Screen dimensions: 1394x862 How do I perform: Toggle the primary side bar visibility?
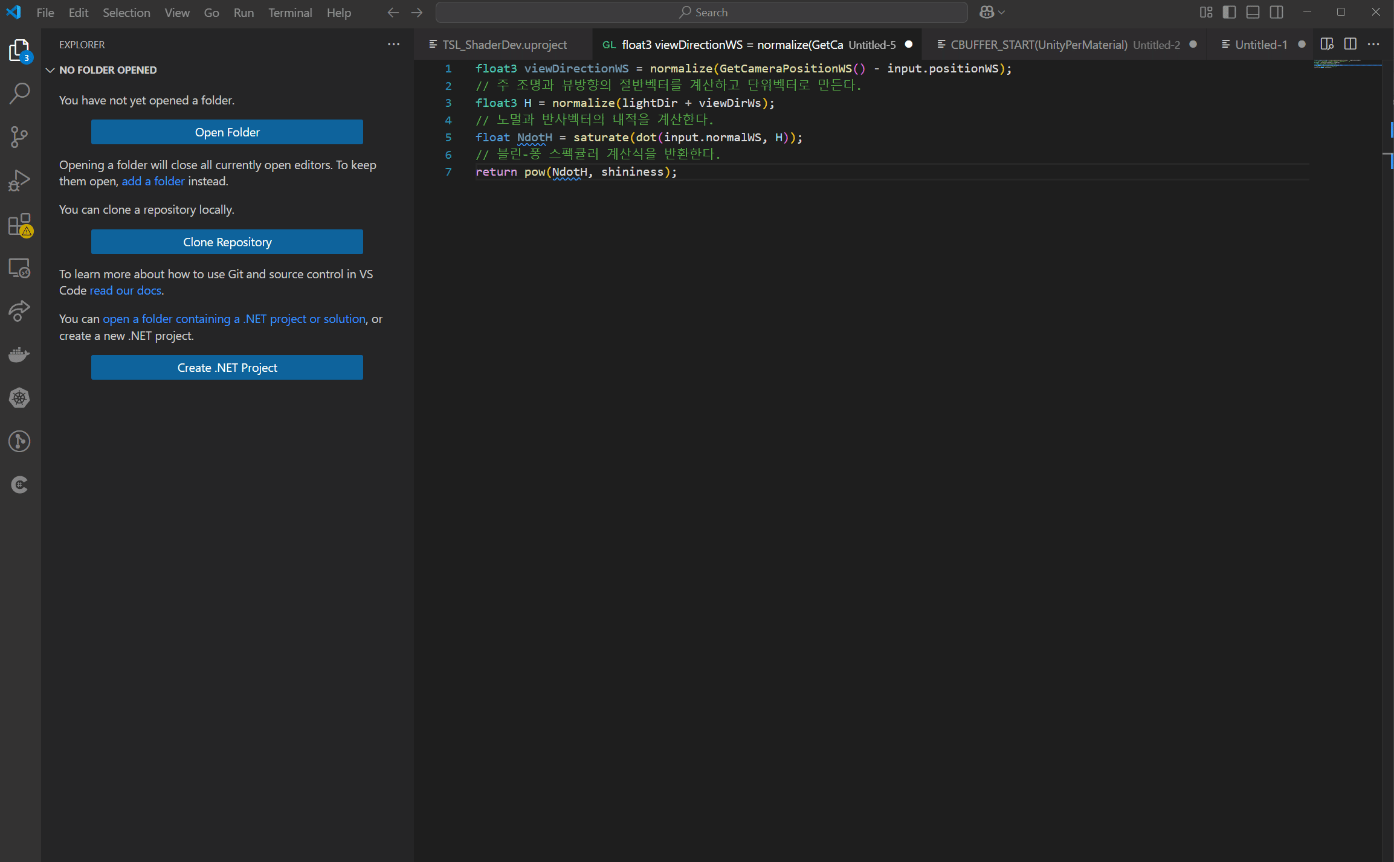1229,12
